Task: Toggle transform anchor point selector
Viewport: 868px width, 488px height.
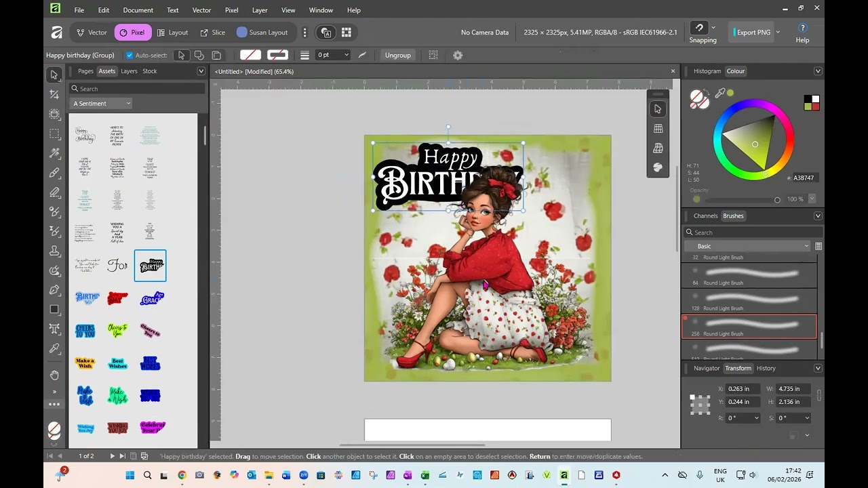Action: [x=700, y=405]
